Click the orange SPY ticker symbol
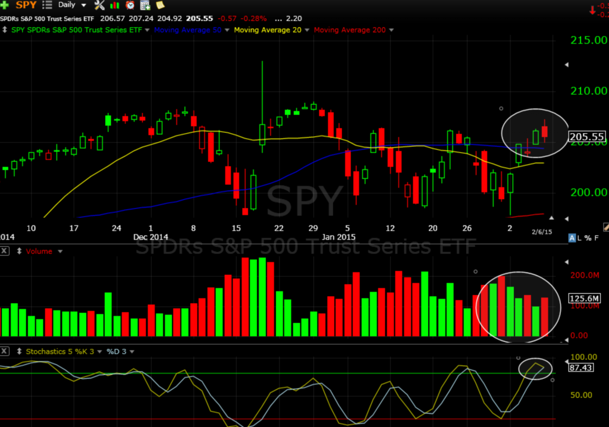Screen dimensions: 609x427 (26, 5)
